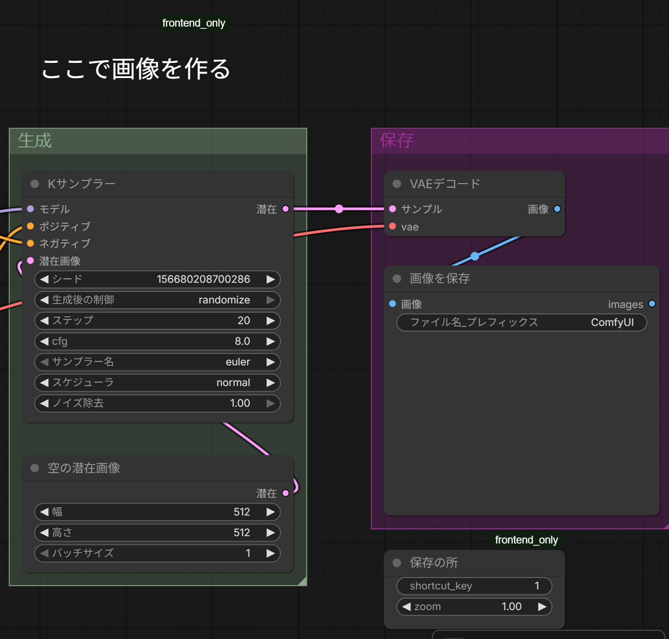Decrease zoom value with left arrow

pyautogui.click(x=407, y=607)
